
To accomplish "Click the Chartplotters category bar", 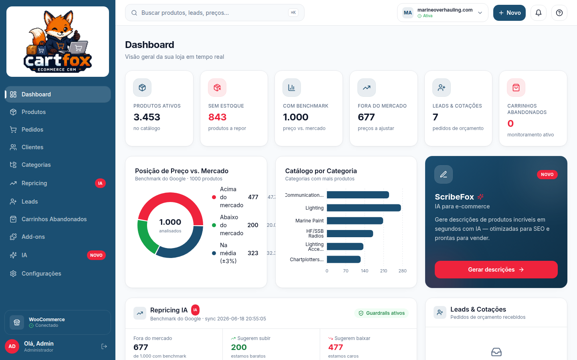I will (x=344, y=260).
